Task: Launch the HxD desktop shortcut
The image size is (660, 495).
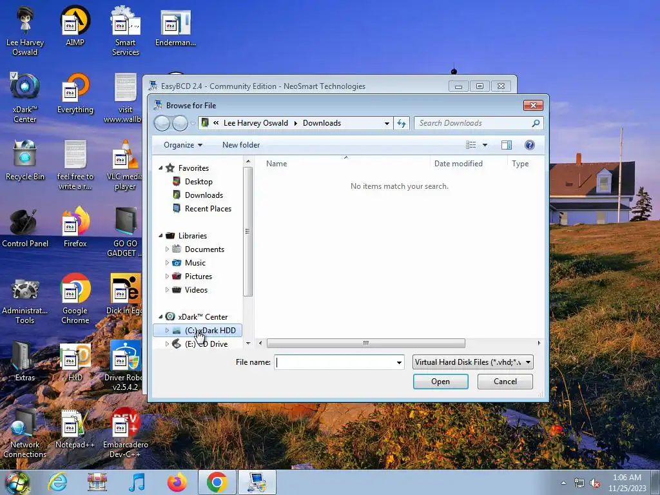Action: [75, 361]
